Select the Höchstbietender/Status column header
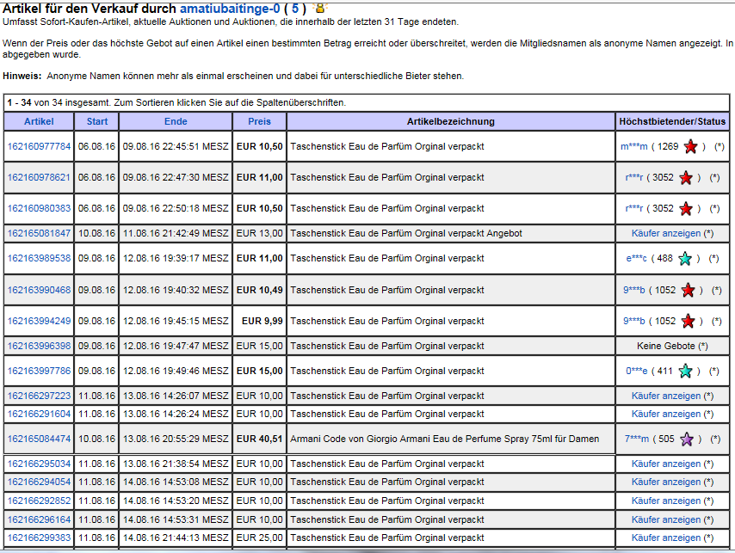Screen dimensions: 735x553 pyautogui.click(x=672, y=121)
